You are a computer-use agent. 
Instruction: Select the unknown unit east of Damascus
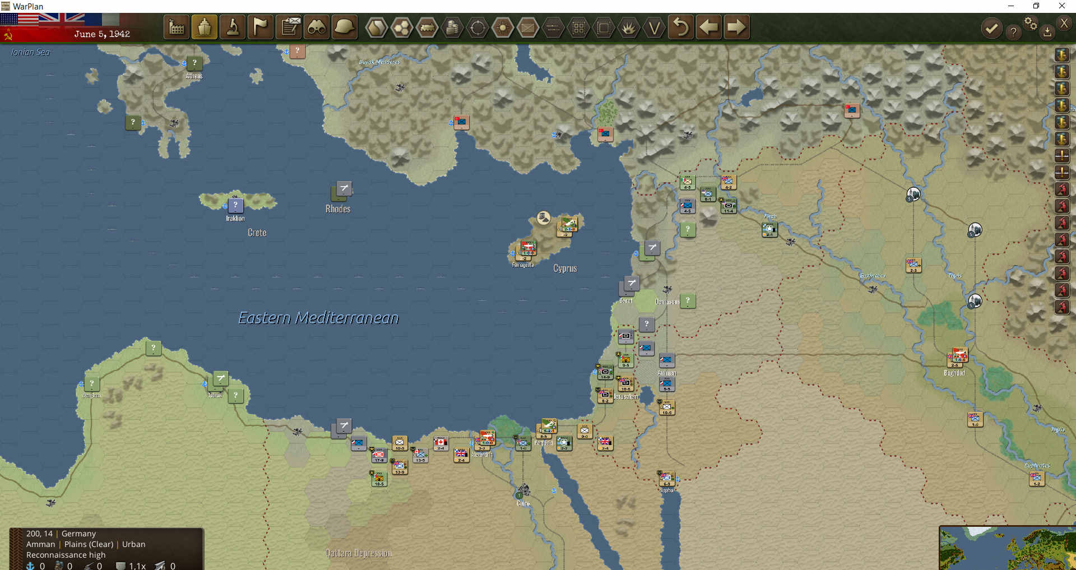pos(688,300)
